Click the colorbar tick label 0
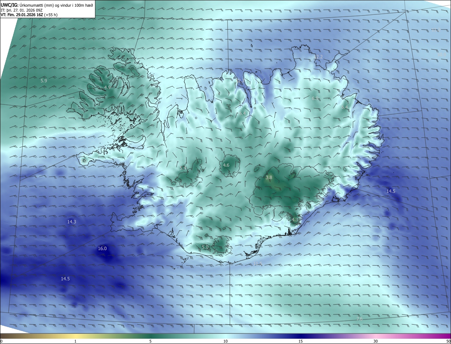The image size is (451, 344). (x=1, y=342)
